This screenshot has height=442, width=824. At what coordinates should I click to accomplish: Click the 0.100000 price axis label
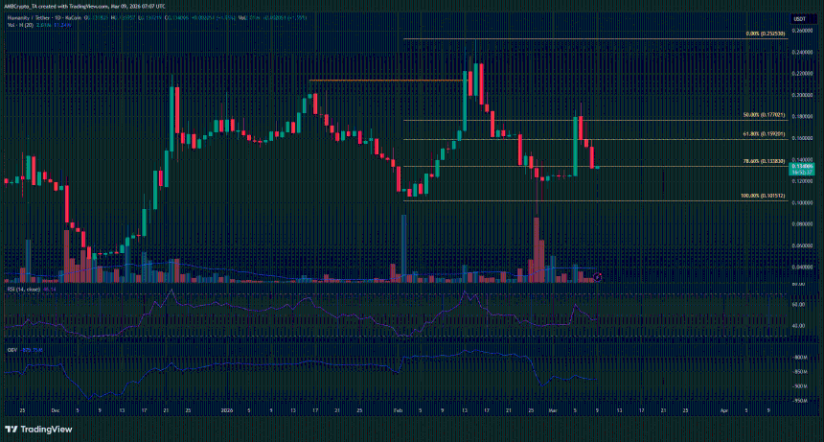[802, 203]
